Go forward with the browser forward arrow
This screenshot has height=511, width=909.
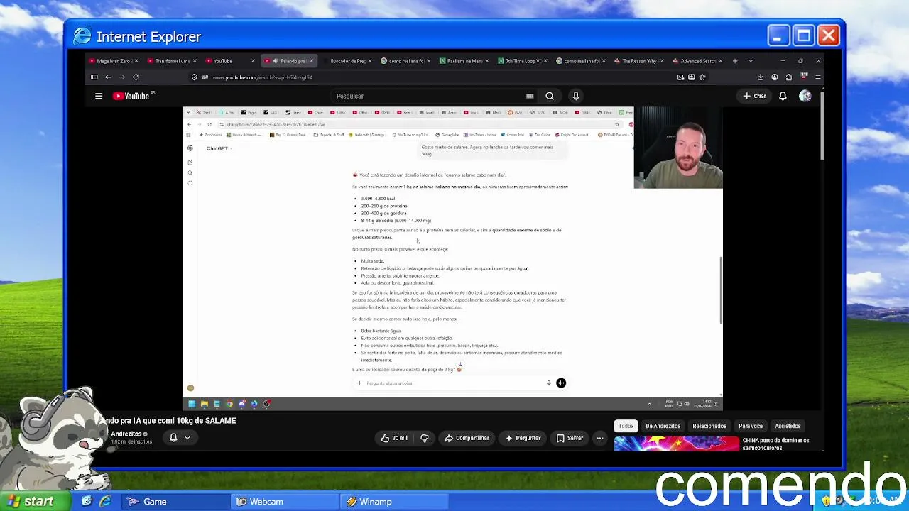[121, 77]
